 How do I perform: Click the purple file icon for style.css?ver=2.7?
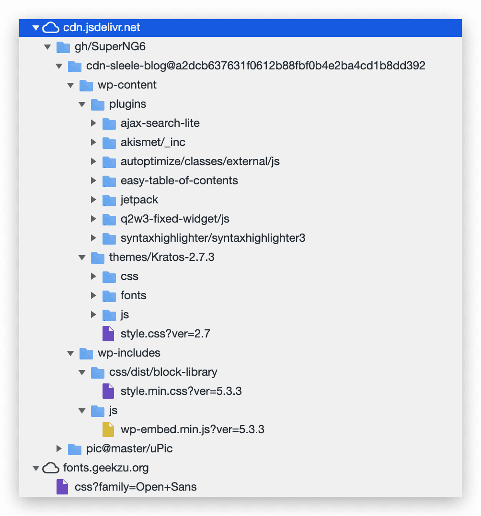tap(108, 334)
